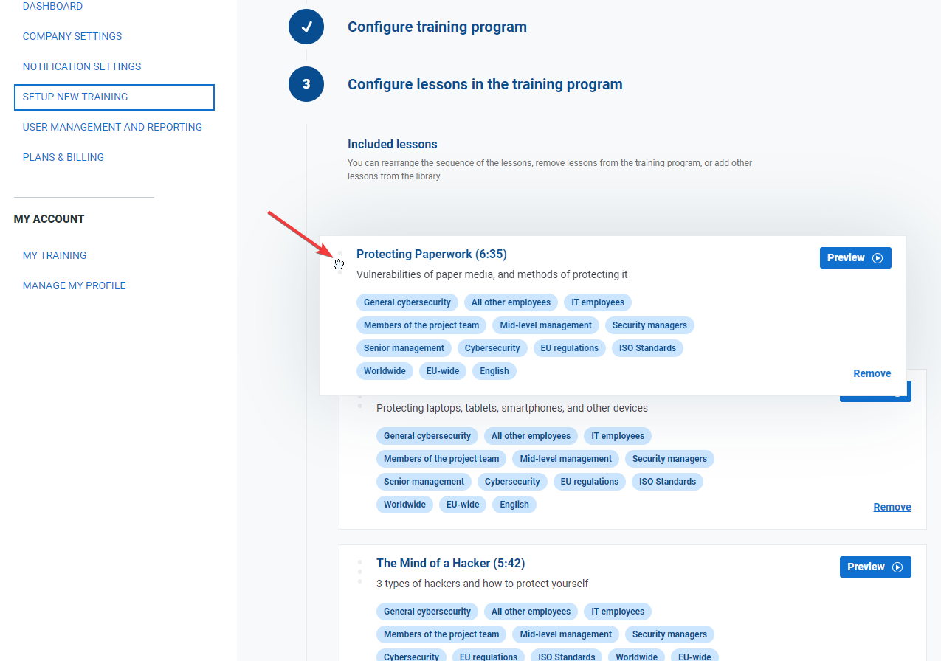Preview The Mind of a Hacker lesson

(875, 567)
